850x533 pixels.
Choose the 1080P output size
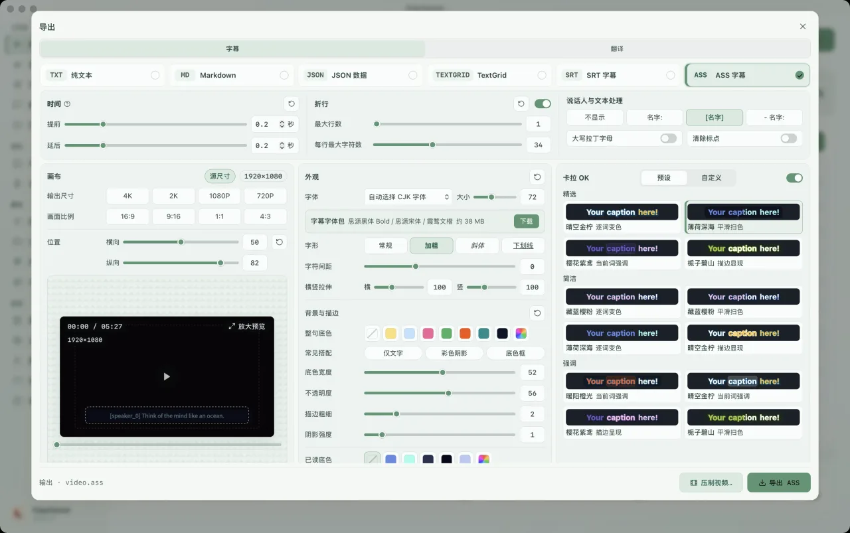coord(219,196)
